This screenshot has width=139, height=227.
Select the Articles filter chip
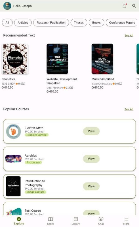(23, 23)
